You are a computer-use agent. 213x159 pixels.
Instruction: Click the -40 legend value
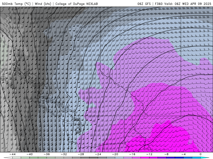30,154
